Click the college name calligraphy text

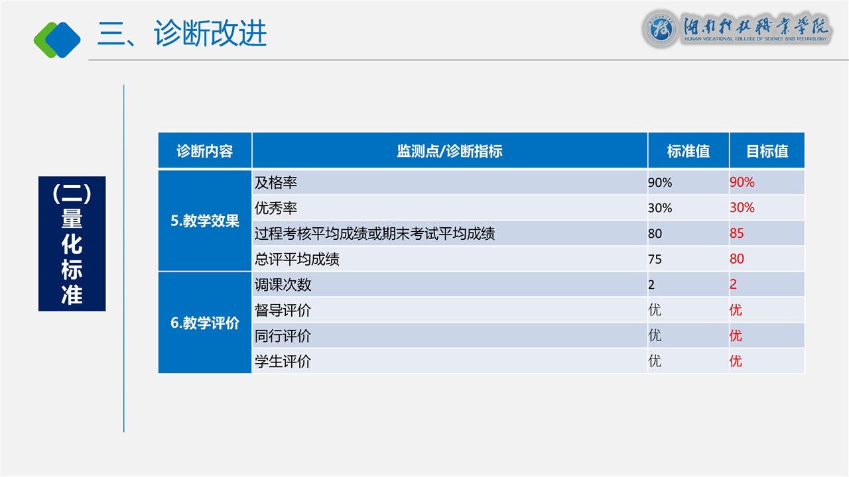(756, 28)
